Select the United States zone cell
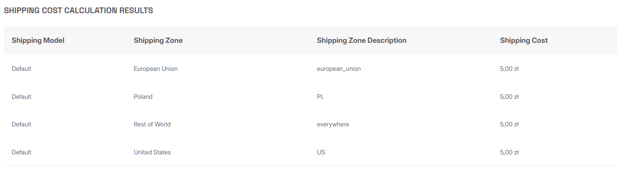 [152, 152]
